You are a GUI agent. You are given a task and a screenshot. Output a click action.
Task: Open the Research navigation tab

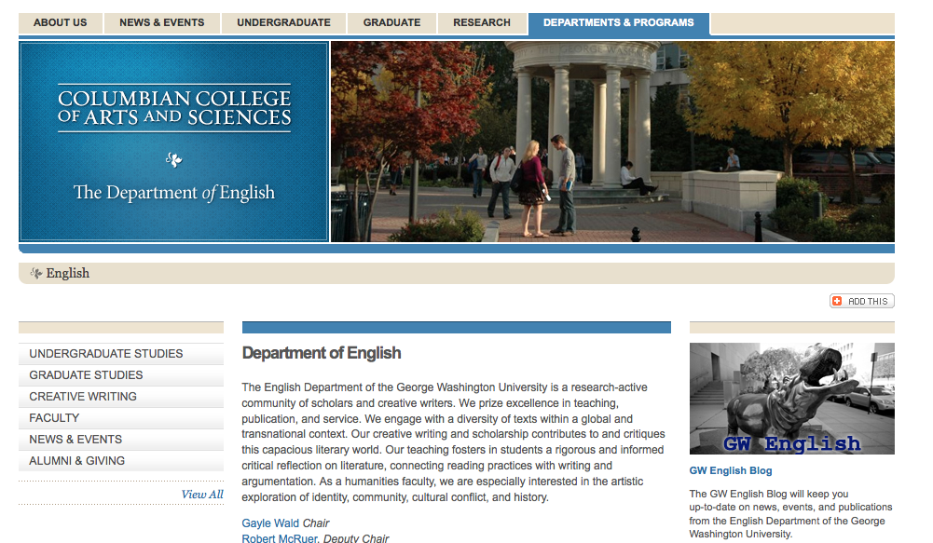(x=482, y=23)
